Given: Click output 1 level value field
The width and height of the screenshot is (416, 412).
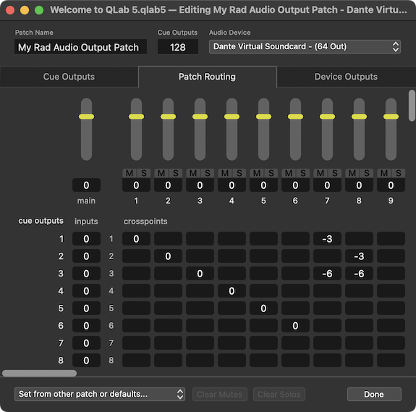Looking at the screenshot, I should (136, 185).
